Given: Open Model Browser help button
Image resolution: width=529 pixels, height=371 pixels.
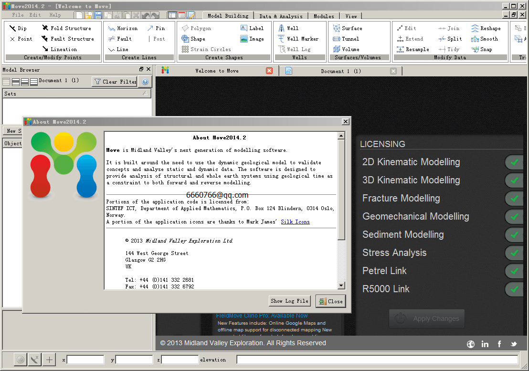Looking at the screenshot, I should click(146, 82).
